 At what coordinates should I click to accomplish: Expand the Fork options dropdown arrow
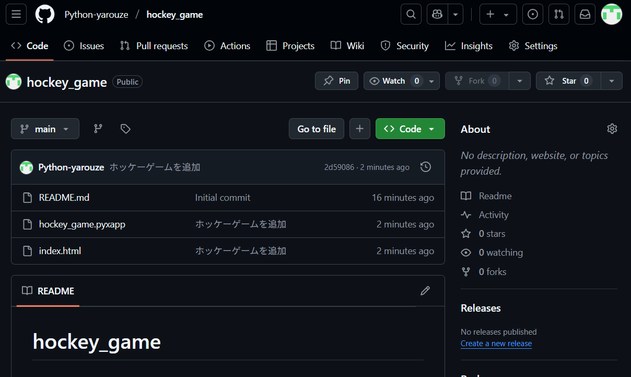[x=520, y=81]
